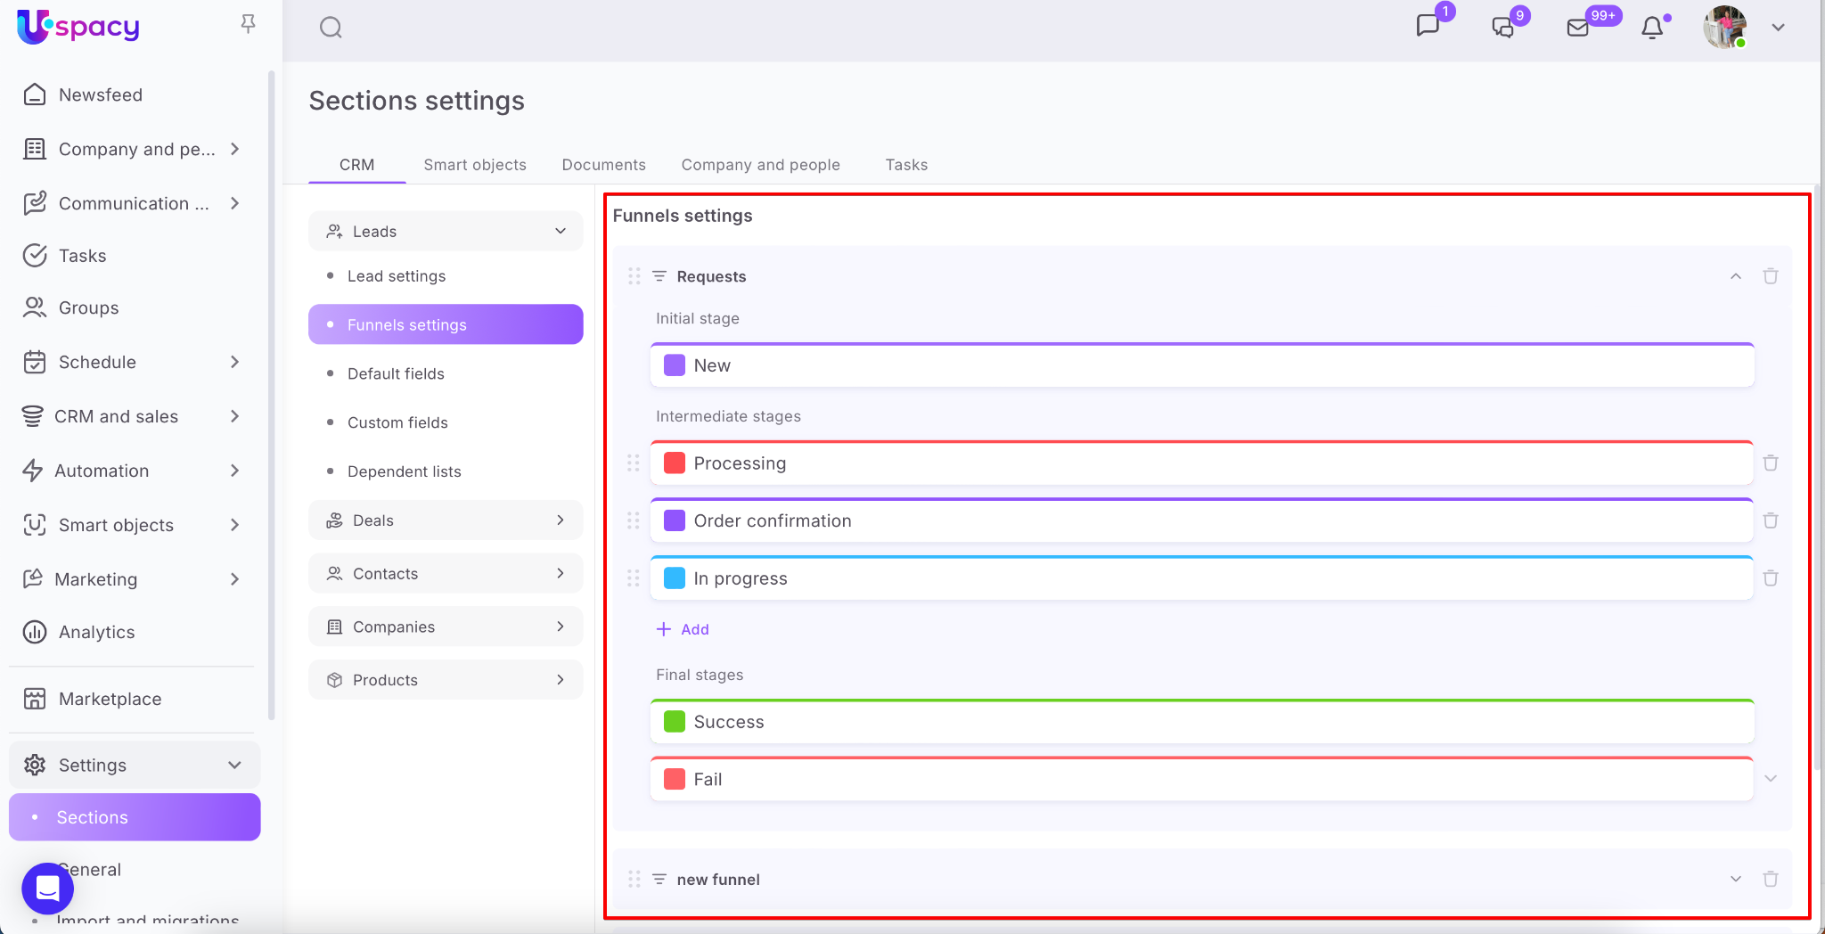Change the Processing stage red color swatch

click(x=675, y=463)
